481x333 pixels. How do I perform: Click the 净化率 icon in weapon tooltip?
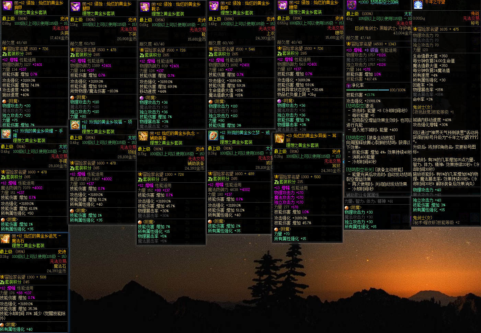click(x=348, y=85)
